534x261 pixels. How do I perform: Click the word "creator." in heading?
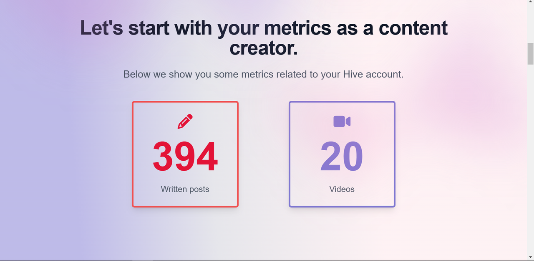coord(264,48)
